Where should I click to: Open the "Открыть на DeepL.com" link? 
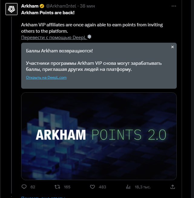[46, 78]
